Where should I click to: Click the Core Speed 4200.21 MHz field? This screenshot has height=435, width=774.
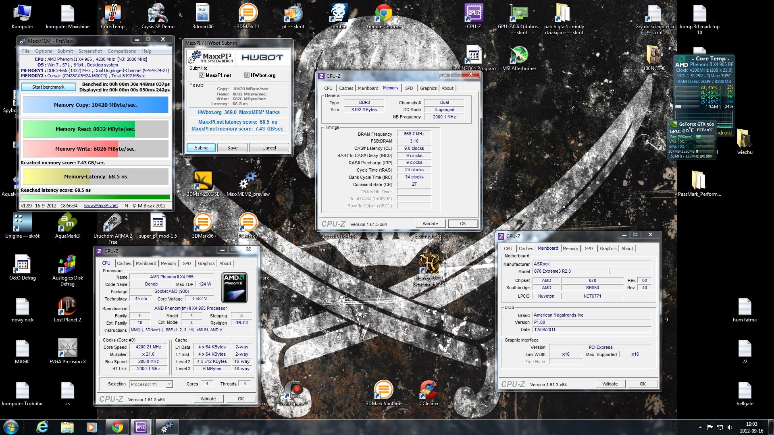(149, 347)
